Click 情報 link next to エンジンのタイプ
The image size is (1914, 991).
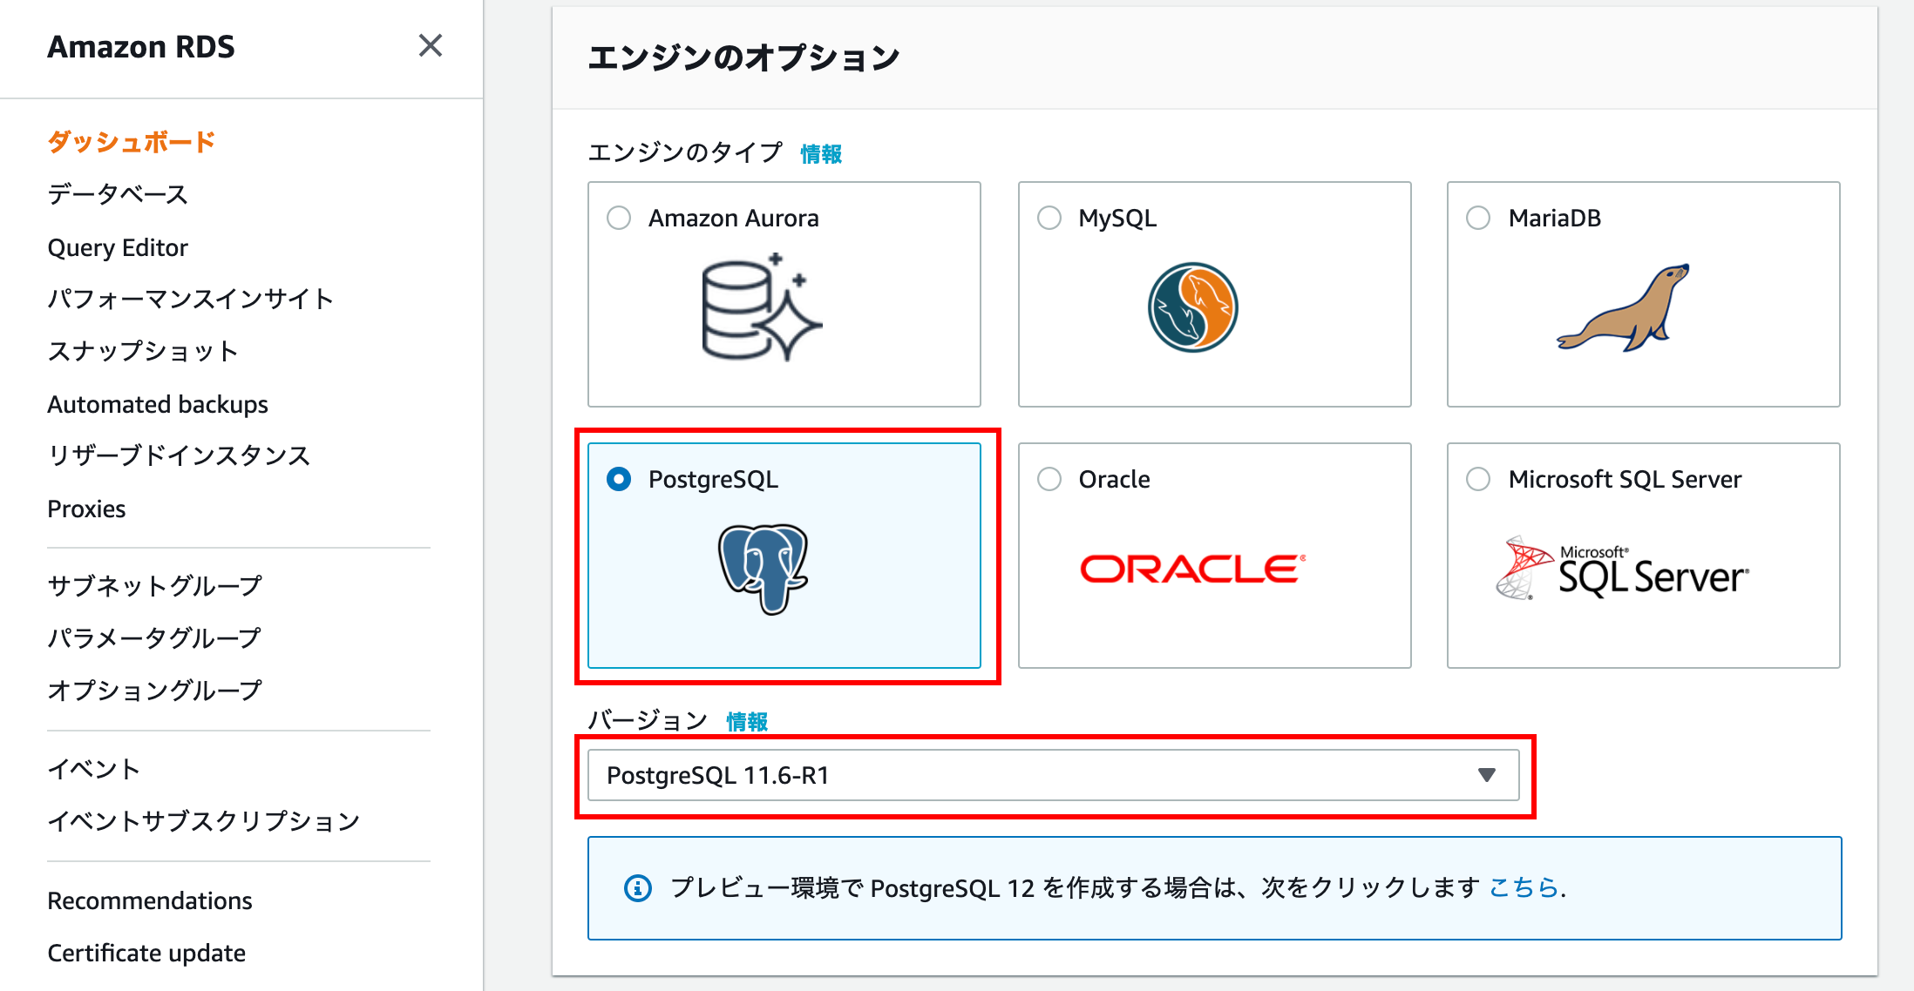coord(821,154)
